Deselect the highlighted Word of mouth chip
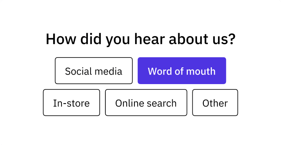This screenshot has width=281, height=145. coord(182,70)
